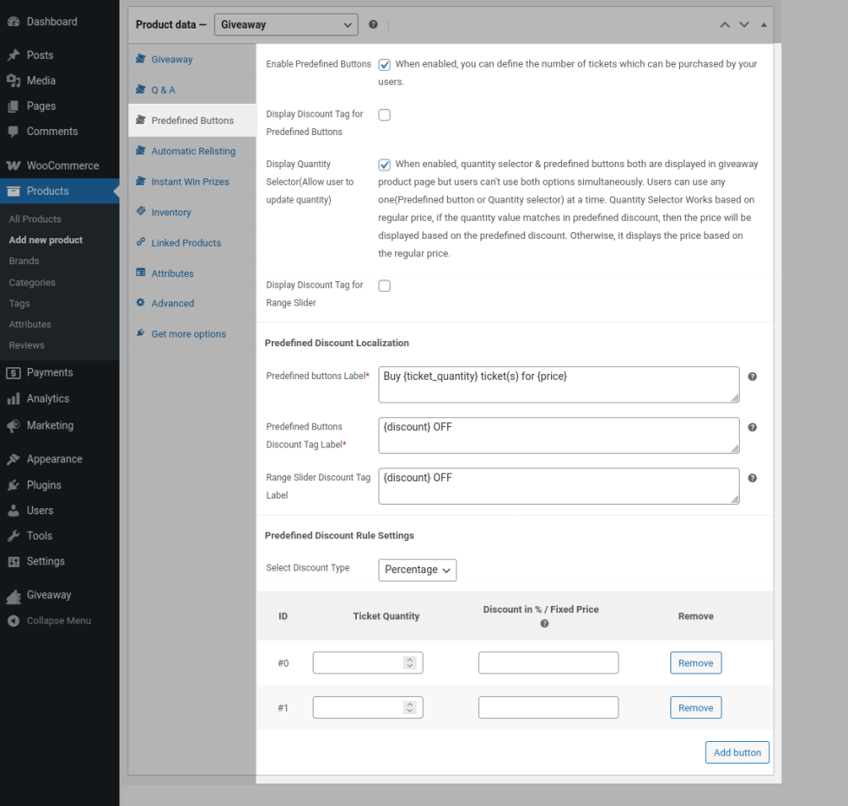The height and width of the screenshot is (806, 848).
Task: Click Range Slider Discount Tag Label textarea
Action: pyautogui.click(x=559, y=486)
